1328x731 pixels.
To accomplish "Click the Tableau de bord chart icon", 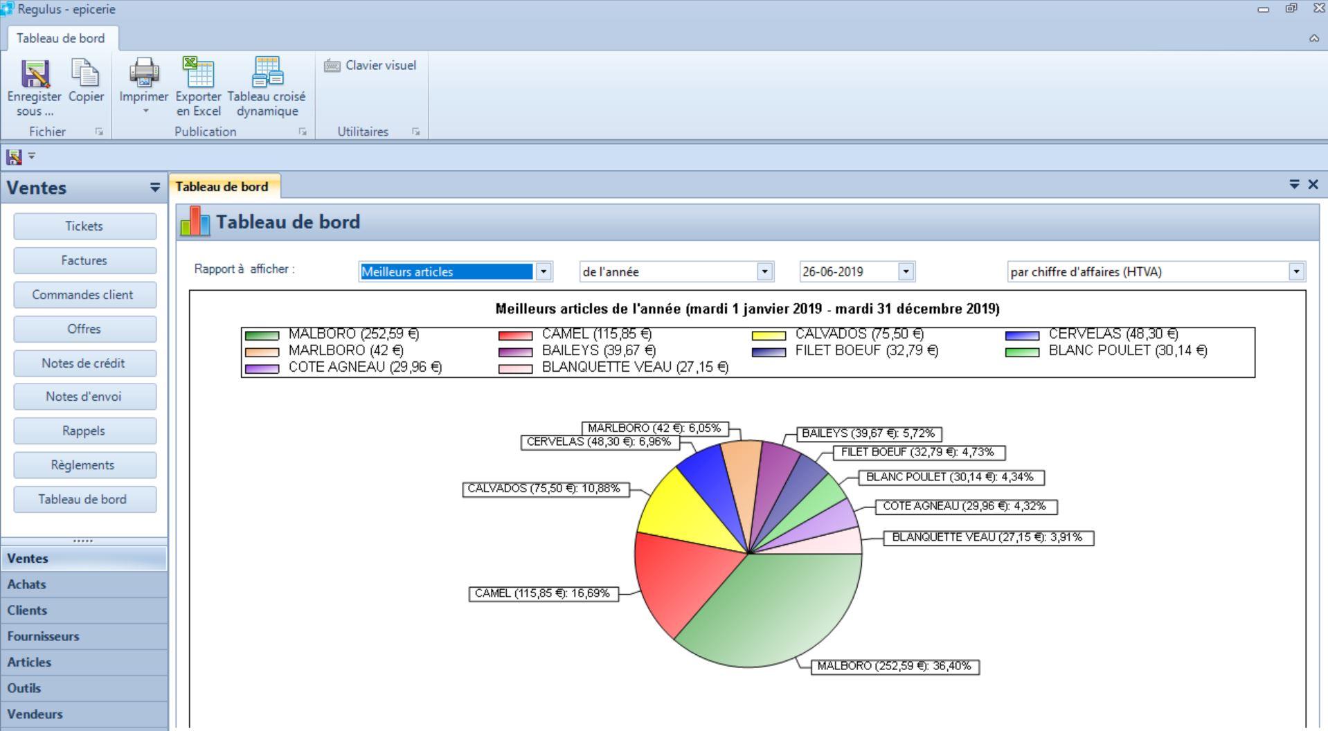I will (x=195, y=222).
